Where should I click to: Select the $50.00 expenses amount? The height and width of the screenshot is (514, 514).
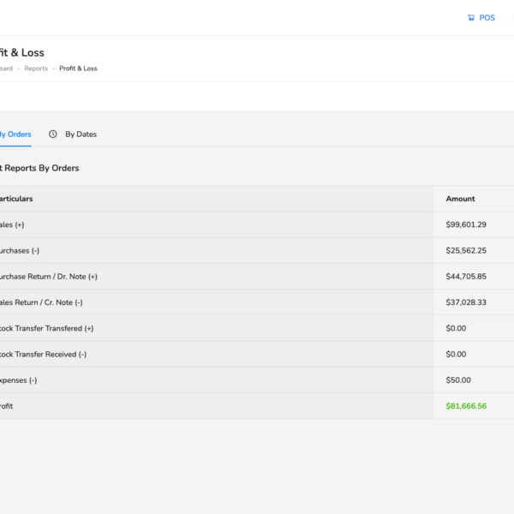click(x=458, y=380)
